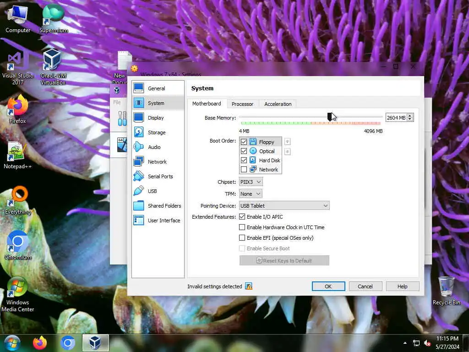This screenshot has width=469, height=352.
Task: Switch to the Processor tab
Action: point(242,104)
